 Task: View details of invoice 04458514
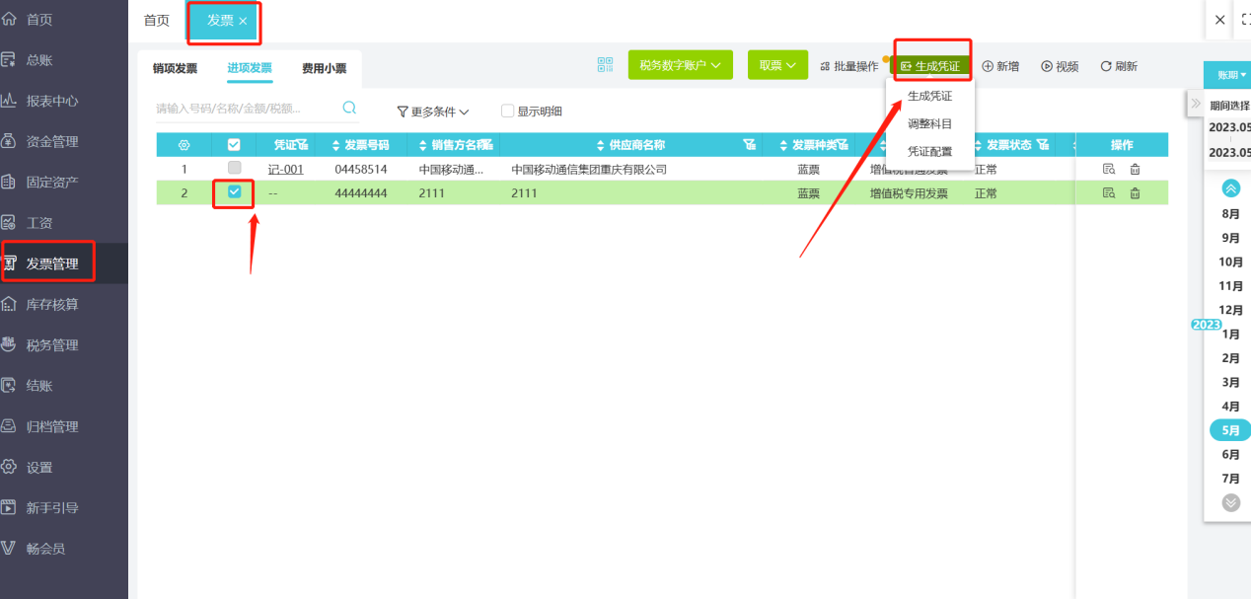pos(1109,169)
